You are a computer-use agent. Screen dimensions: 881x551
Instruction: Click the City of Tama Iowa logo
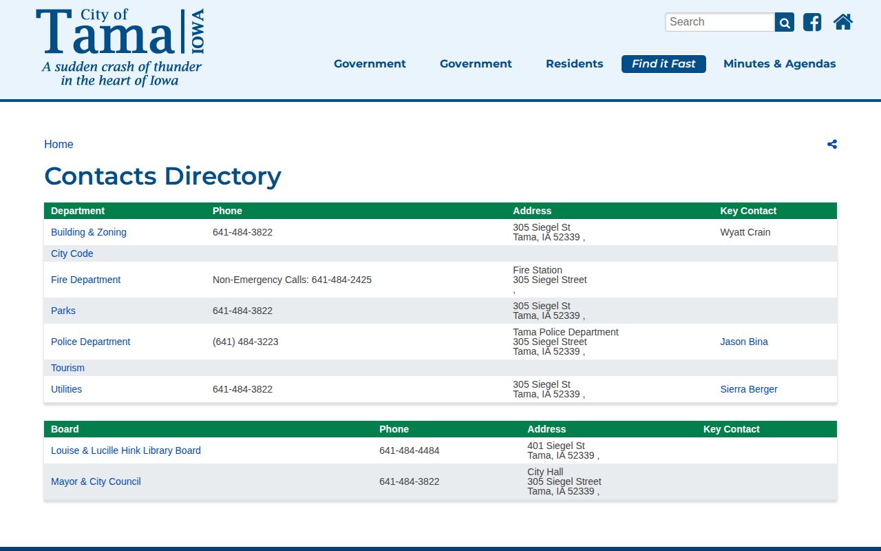pyautogui.click(x=120, y=48)
